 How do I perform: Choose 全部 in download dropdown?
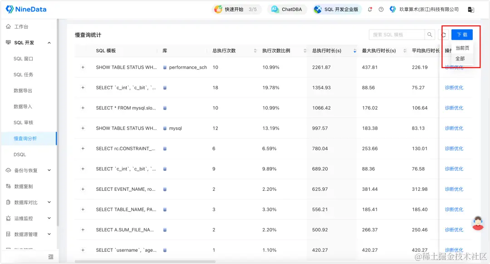pyautogui.click(x=462, y=59)
